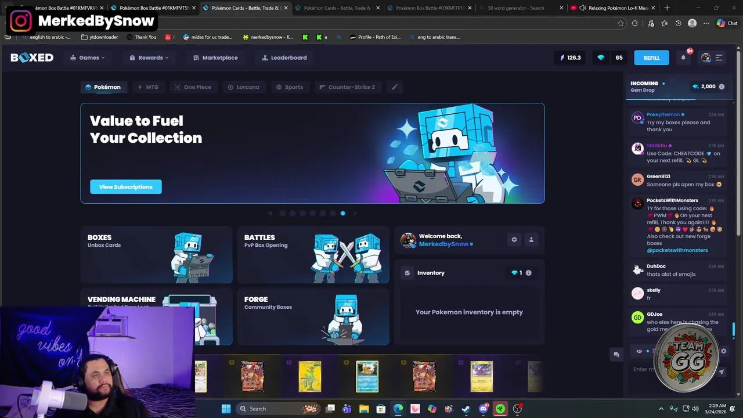Open welcome panel settings gear
Viewport: 743px width, 418px height.
coord(514,239)
